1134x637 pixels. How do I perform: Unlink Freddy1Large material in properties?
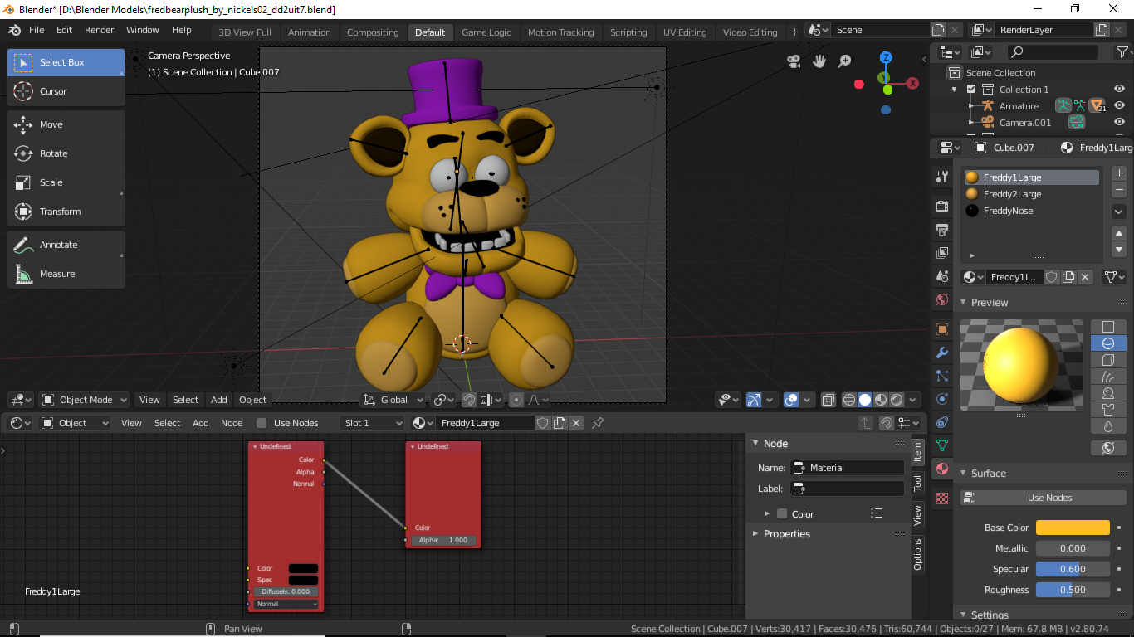1085,277
